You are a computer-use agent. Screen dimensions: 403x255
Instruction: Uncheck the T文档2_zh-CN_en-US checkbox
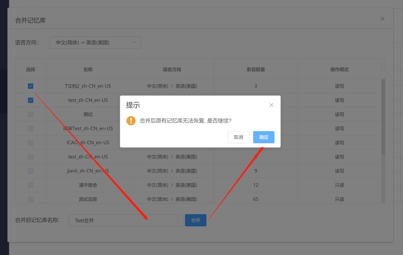(x=31, y=86)
